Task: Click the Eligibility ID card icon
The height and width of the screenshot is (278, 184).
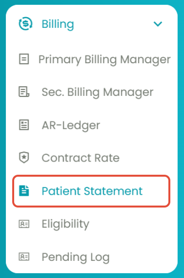Action: [24, 224]
